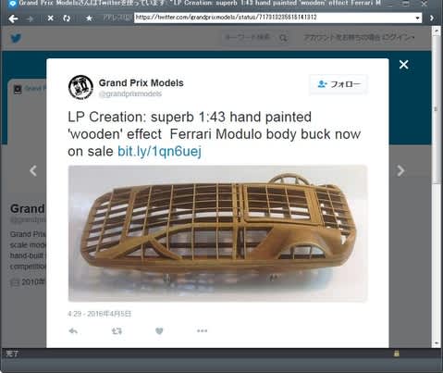Retweet the Ferrari Modulo tweet
Viewport: 443px width, 373px height.
[117, 331]
